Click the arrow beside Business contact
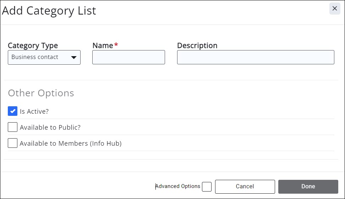The image size is (345, 199). coord(74,58)
